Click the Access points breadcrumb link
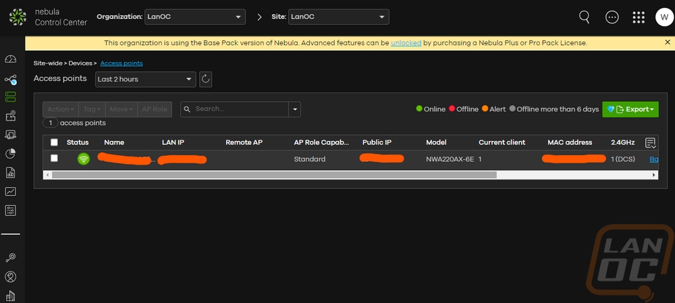 coord(122,63)
